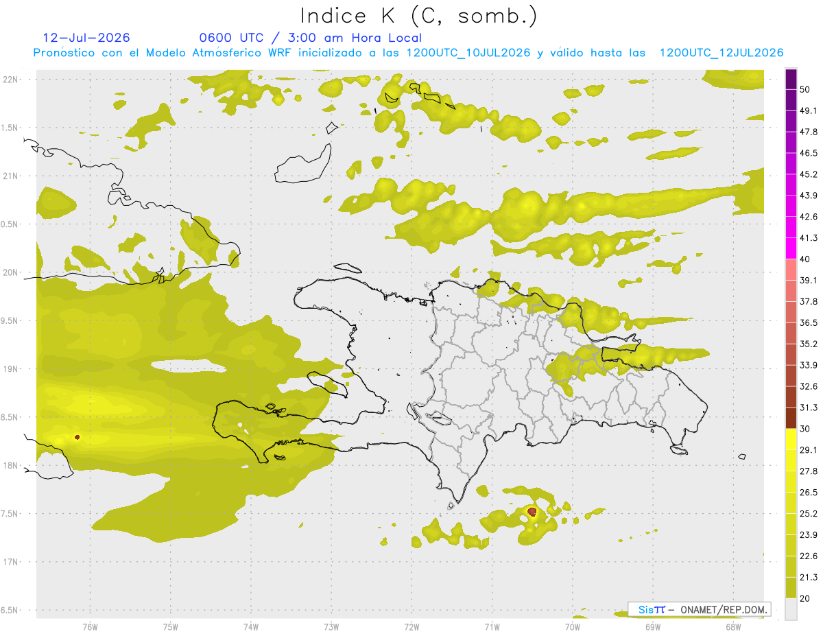Click the 19N latitude tick label
823x636 pixels.
(x=11, y=368)
